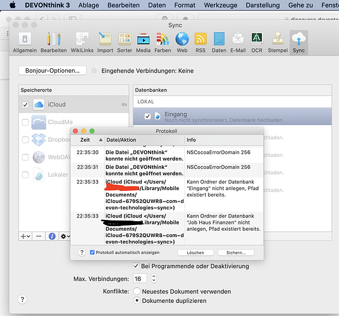Viewport: 339px width, 316px height.
Task: Select the Sync preferences pane
Action: pos(299,43)
